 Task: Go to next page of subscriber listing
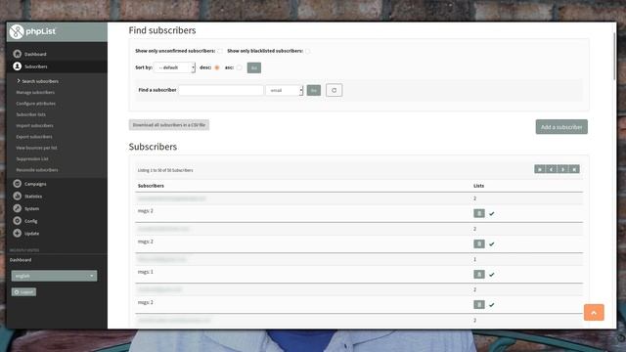(x=562, y=169)
